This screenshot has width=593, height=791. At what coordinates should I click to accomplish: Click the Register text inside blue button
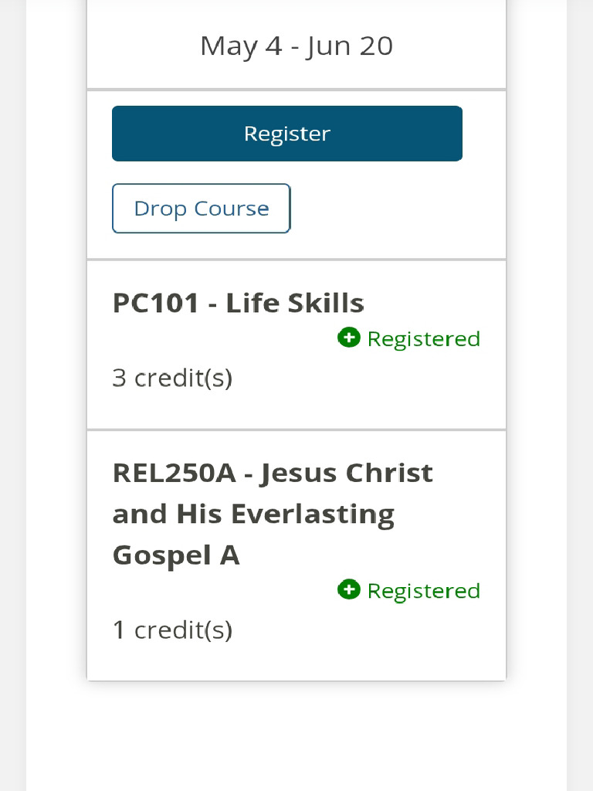(287, 134)
